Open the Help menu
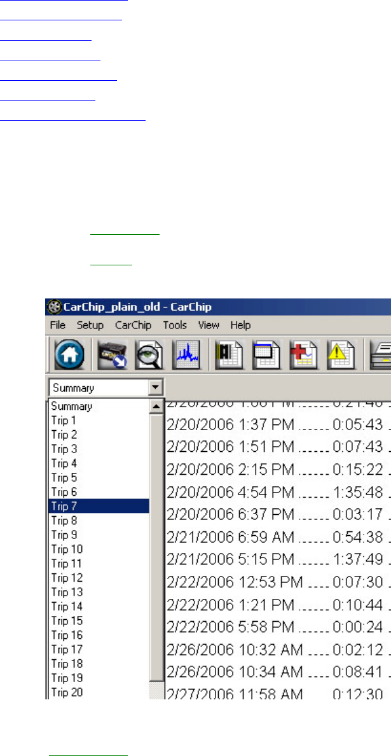 pos(240,325)
